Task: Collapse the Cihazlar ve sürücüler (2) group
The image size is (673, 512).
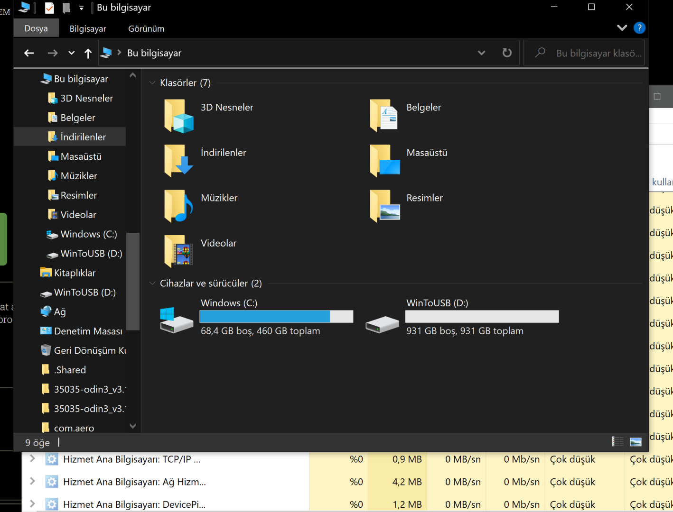Action: coord(152,283)
